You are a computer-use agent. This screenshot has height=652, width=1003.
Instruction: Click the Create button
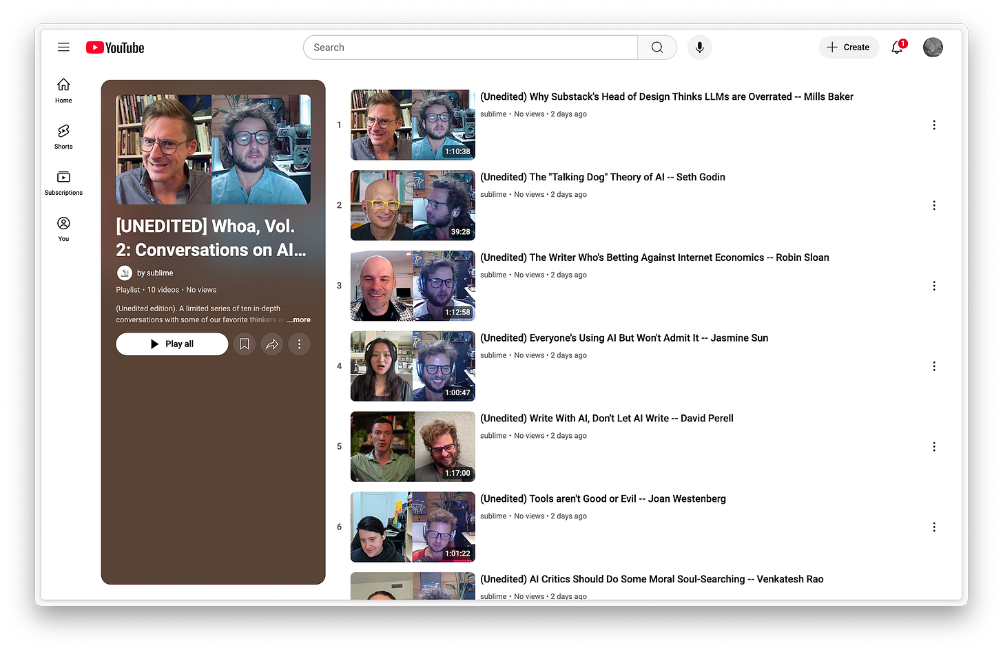click(x=849, y=48)
